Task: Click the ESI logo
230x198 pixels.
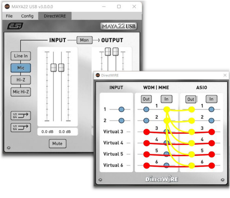Action: click(x=15, y=26)
